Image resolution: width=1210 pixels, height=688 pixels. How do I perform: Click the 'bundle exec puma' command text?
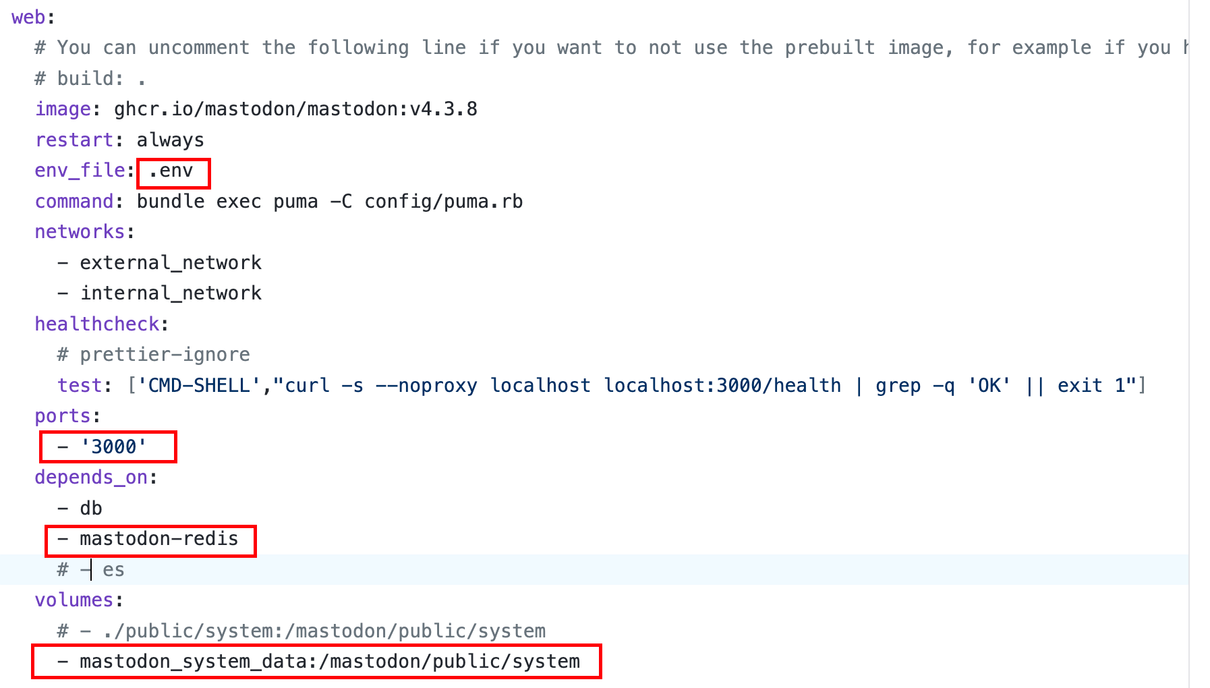pyautogui.click(x=227, y=202)
